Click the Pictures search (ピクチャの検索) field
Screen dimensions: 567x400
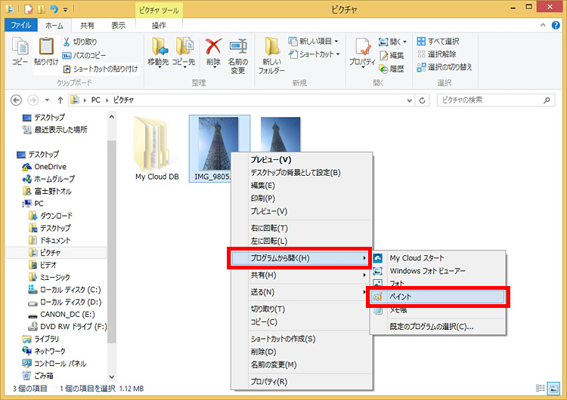(491, 100)
